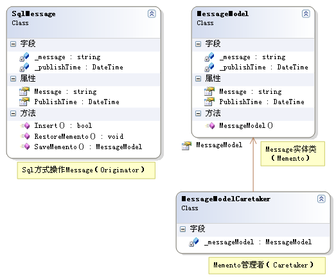
Task: Select the Sql方式操作Message (Originator) comment note
Action: click(86, 170)
